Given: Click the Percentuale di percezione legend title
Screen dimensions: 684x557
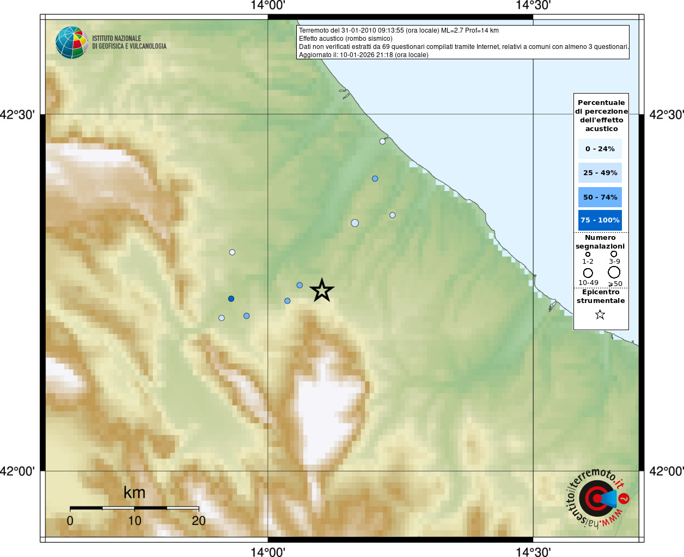Looking at the screenshot, I should pyautogui.click(x=601, y=115).
